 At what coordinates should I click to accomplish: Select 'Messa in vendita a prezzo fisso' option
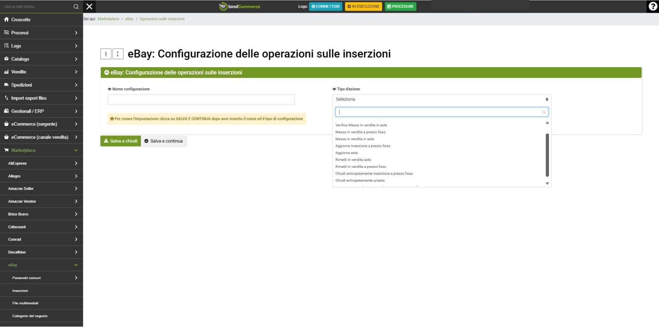click(360, 132)
